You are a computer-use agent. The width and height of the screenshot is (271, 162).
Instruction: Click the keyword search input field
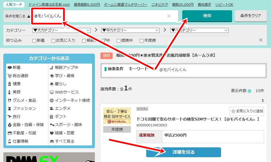[105, 16]
